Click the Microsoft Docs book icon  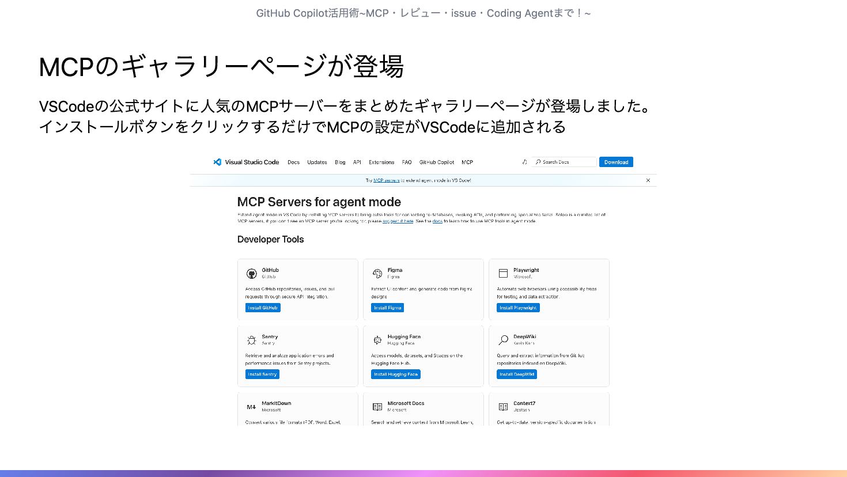click(x=377, y=407)
